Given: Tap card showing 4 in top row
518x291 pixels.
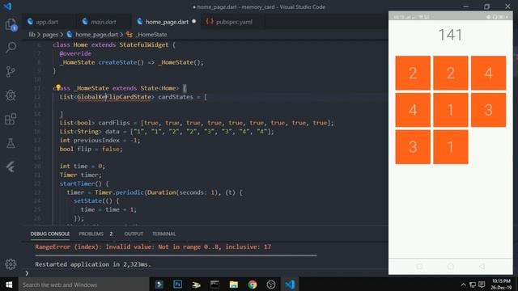Looking at the screenshot, I should coord(488,73).
